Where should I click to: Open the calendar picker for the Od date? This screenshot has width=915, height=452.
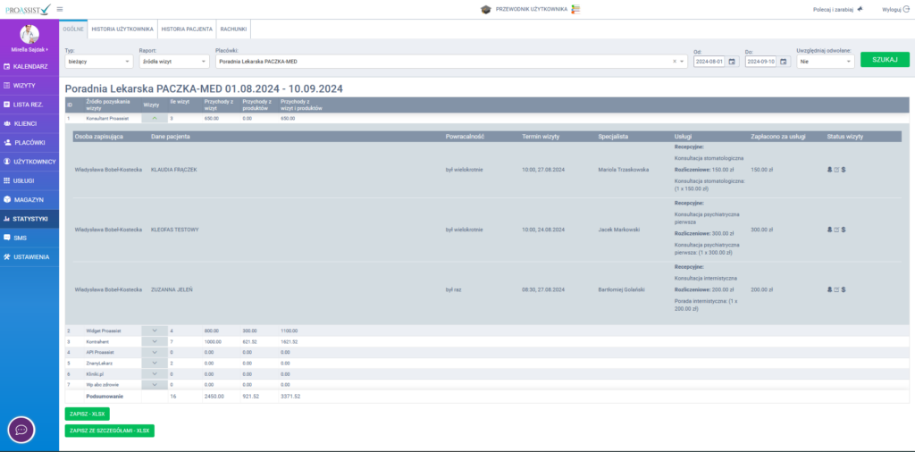[732, 62]
